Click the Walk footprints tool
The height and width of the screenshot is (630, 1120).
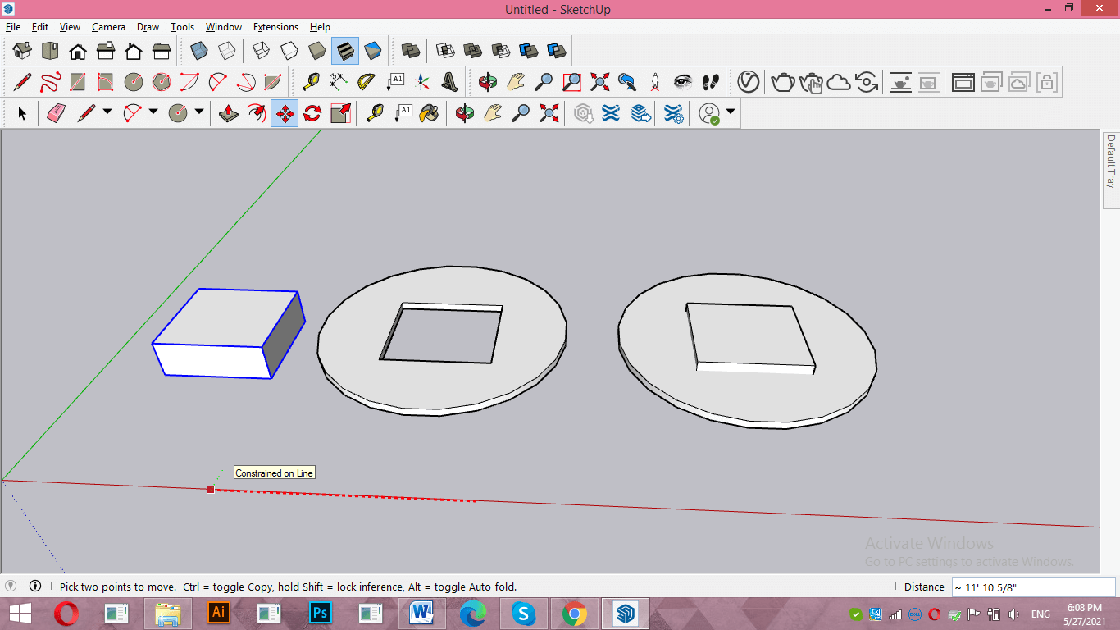pos(711,82)
